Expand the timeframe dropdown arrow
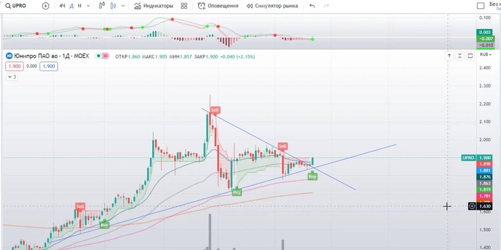This screenshot has height=250, width=501. 88,6
